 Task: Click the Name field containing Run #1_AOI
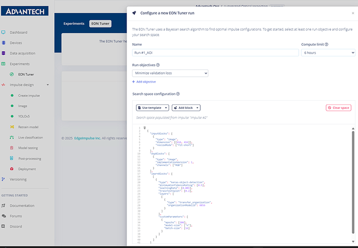click(x=215, y=53)
